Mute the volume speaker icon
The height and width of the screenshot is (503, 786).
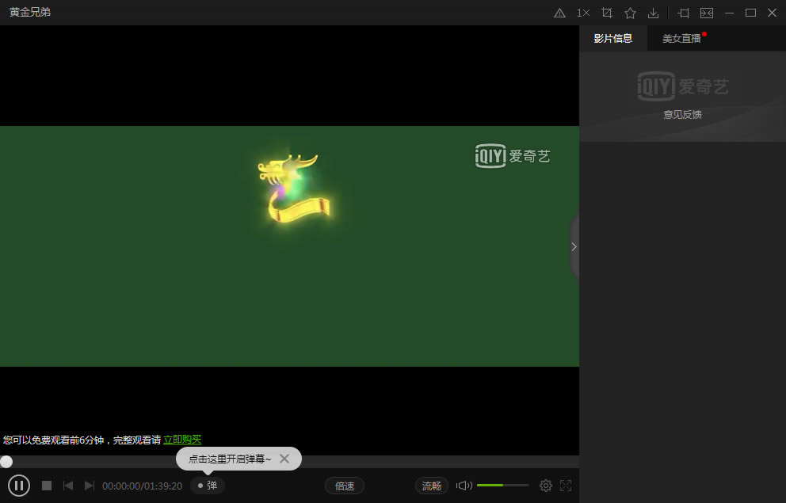click(x=464, y=486)
